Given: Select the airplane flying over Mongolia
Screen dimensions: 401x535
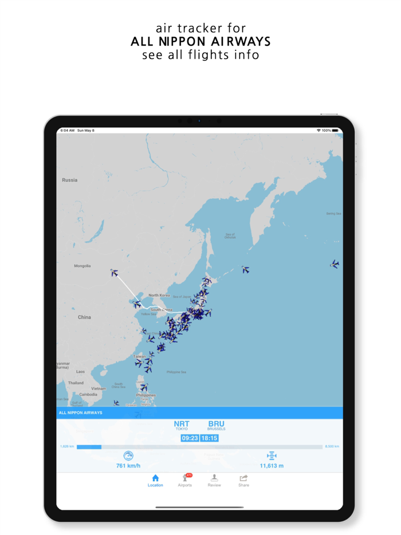Looking at the screenshot, I should point(114,273).
